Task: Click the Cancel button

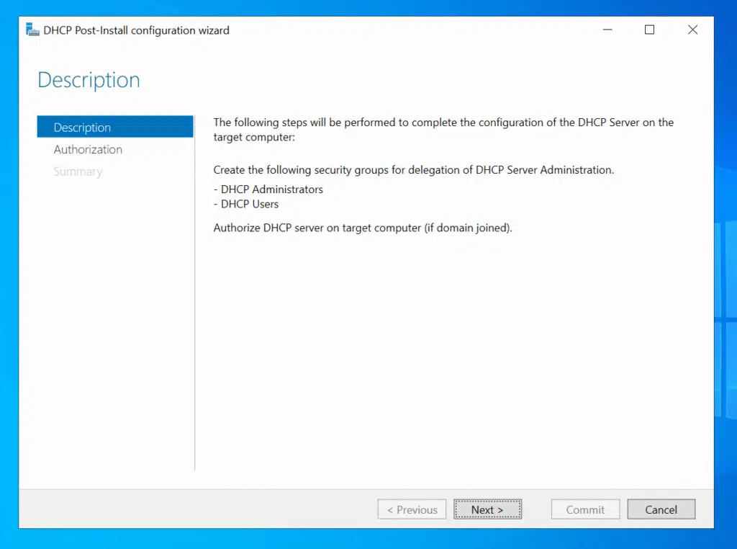Action: 661,509
